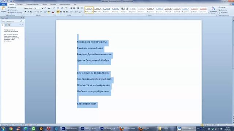Open the Разметка страницы ribbon tab
Screen dimensions: 234x131
click(x=32, y=4)
